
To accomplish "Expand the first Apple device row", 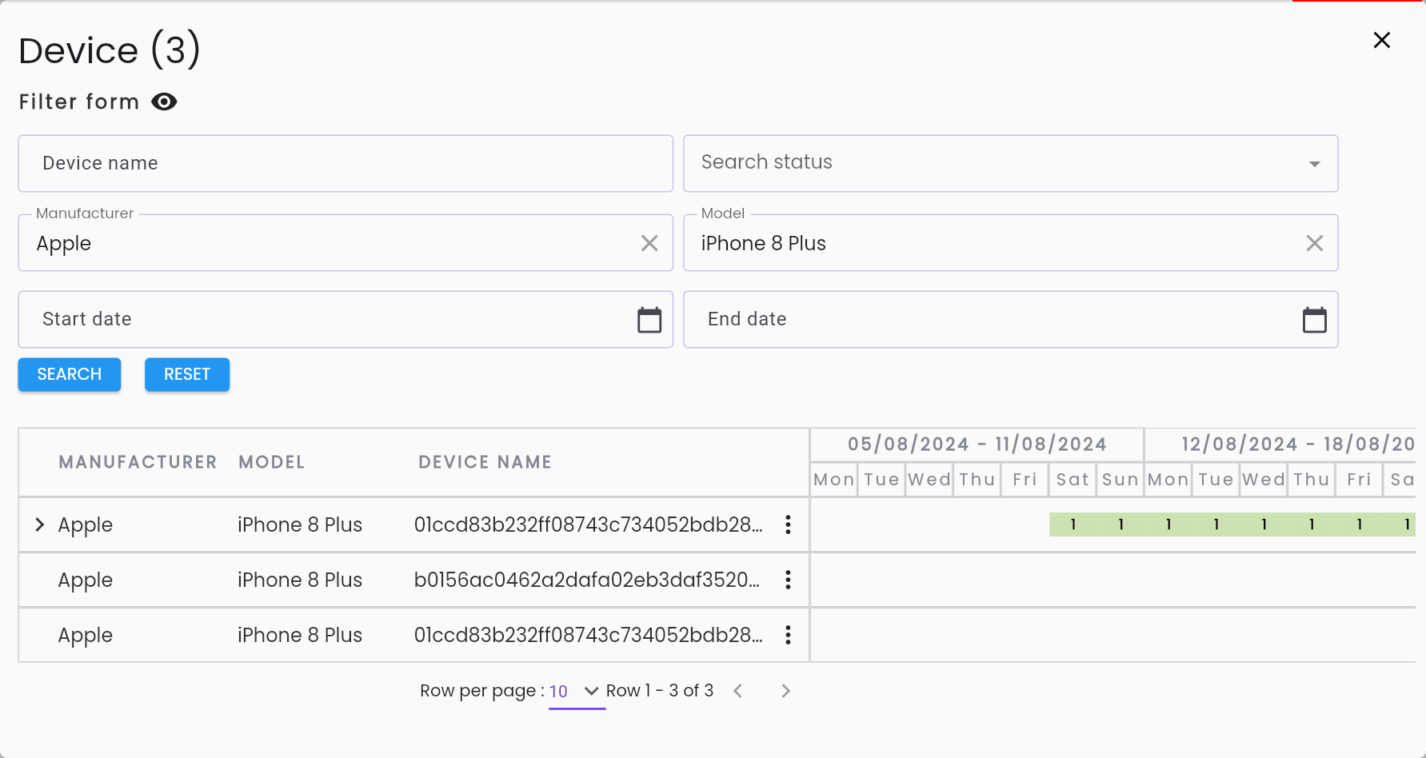I will click(39, 525).
